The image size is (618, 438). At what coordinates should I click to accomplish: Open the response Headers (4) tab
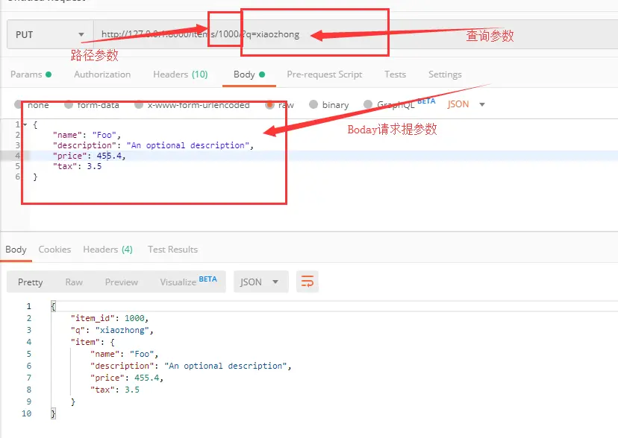[x=107, y=250]
